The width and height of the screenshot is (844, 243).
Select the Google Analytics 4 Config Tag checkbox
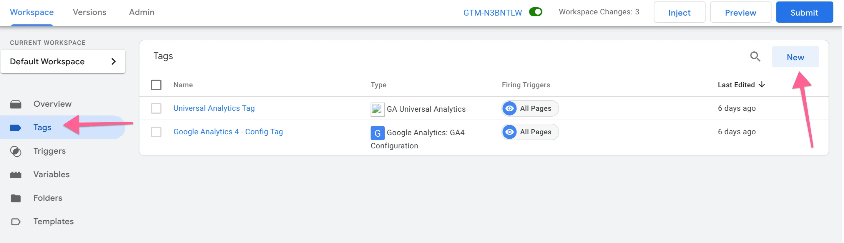point(156,132)
